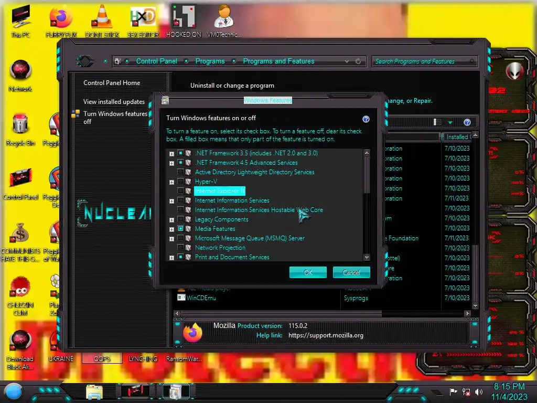Click OK in Windows Features dialog
The image size is (537, 403).
pos(308,272)
